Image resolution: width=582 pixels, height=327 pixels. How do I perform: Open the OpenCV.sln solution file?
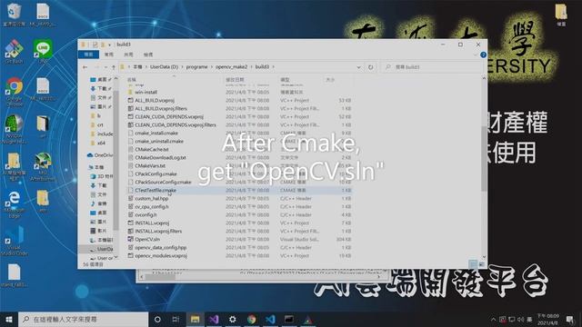(147, 239)
